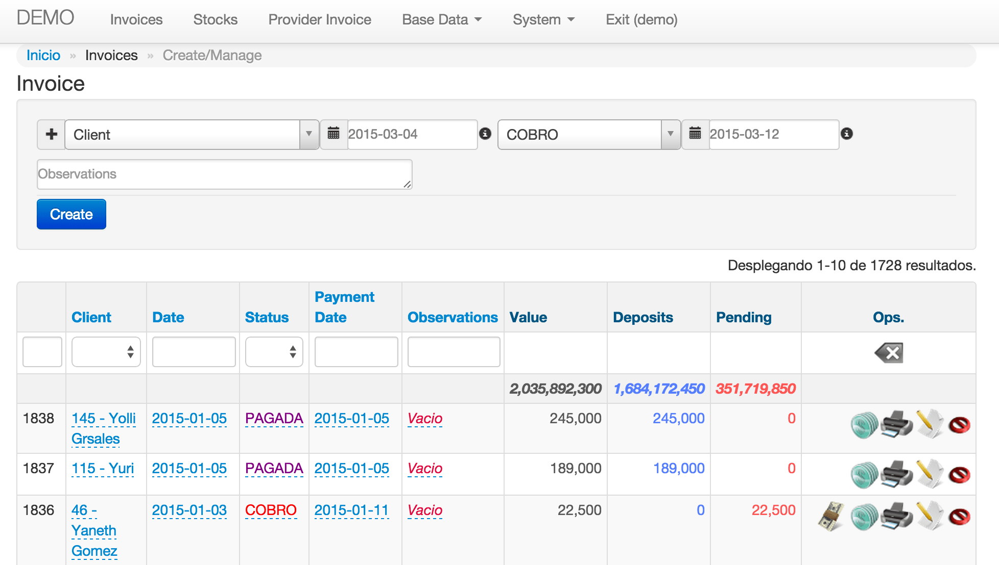Viewport: 999px width, 565px height.
Task: Sort the table by Status column header
Action: 267,317
